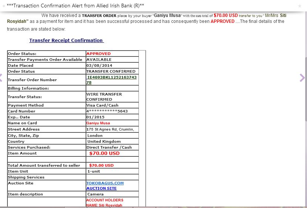The image size is (307, 208).
Task: Click the Street Address label
Action: pyautogui.click(x=24, y=129)
